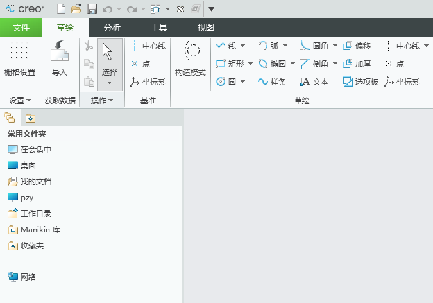Select the 弧 arc tool

click(268, 46)
